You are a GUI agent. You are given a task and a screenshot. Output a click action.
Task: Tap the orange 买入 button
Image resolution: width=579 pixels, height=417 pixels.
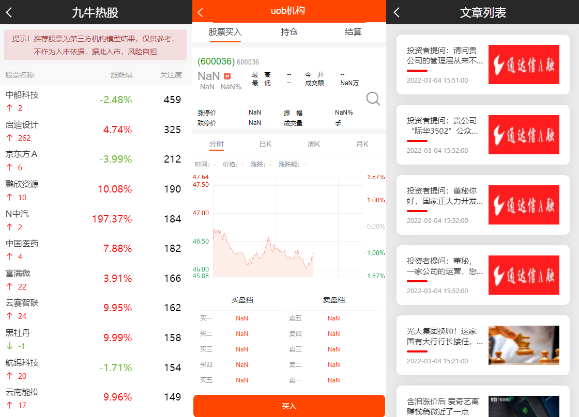click(x=289, y=406)
